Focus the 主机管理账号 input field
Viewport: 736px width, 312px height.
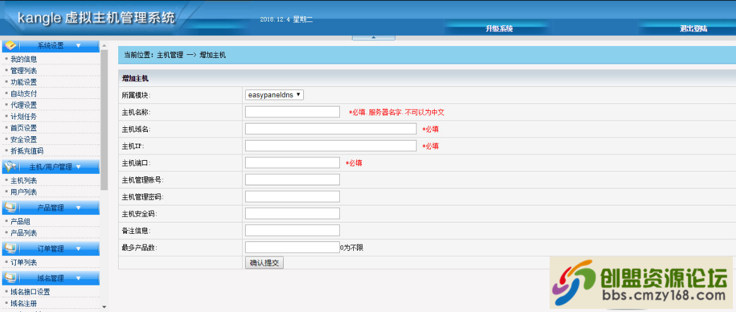(293, 180)
